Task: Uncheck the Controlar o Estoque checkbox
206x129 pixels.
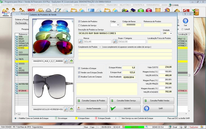Action: (x=79, y=68)
